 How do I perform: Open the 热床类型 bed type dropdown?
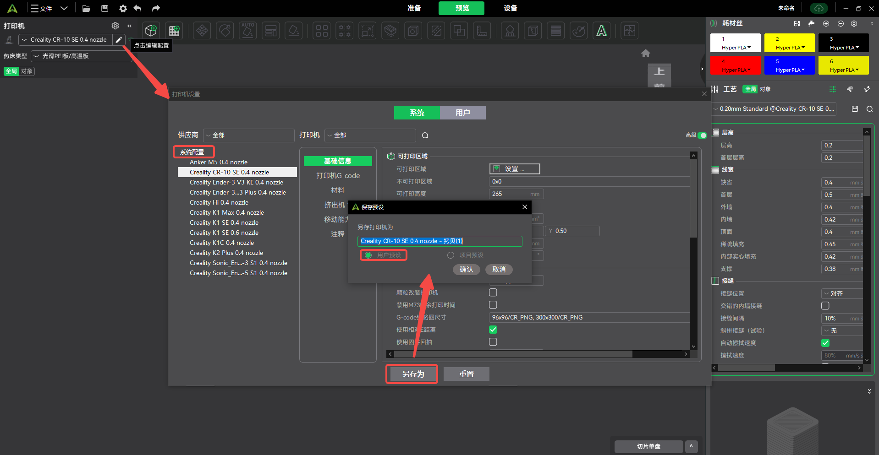click(81, 56)
